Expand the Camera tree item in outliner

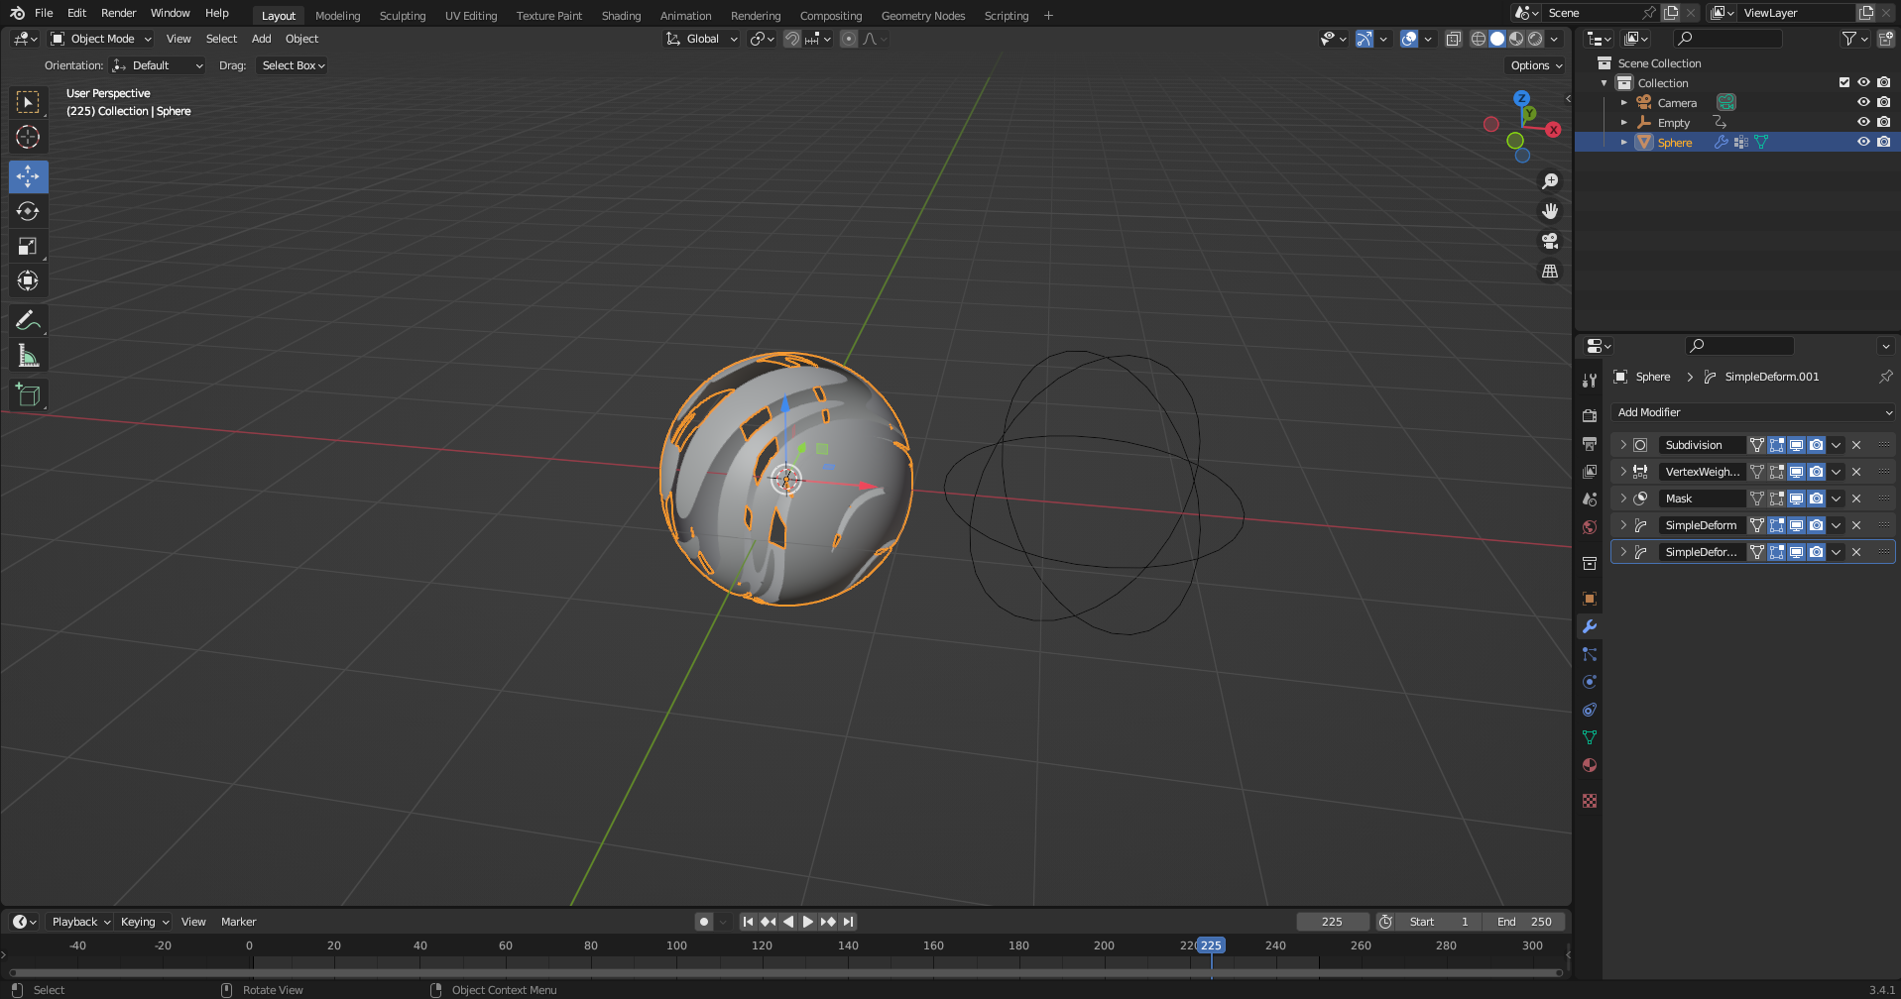click(1624, 102)
